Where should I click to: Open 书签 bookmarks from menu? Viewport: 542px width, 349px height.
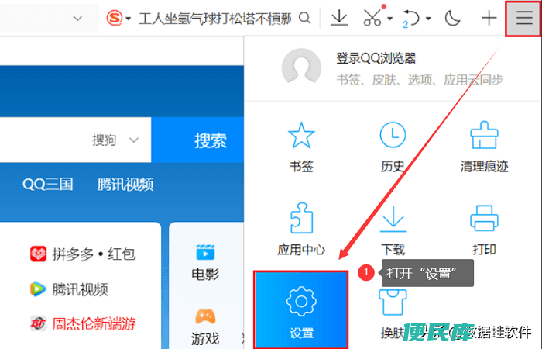(301, 147)
